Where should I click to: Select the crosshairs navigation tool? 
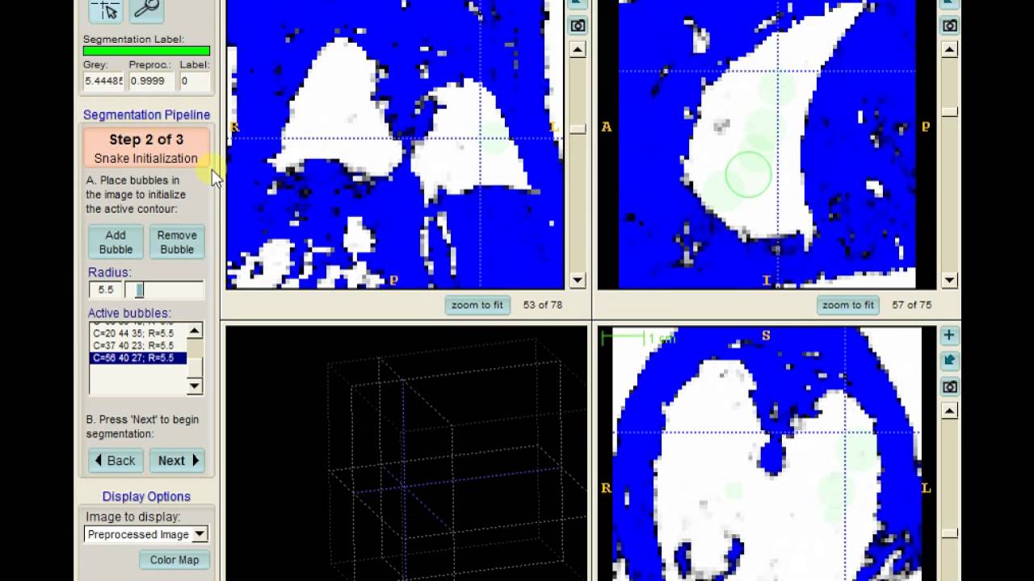pos(106,9)
